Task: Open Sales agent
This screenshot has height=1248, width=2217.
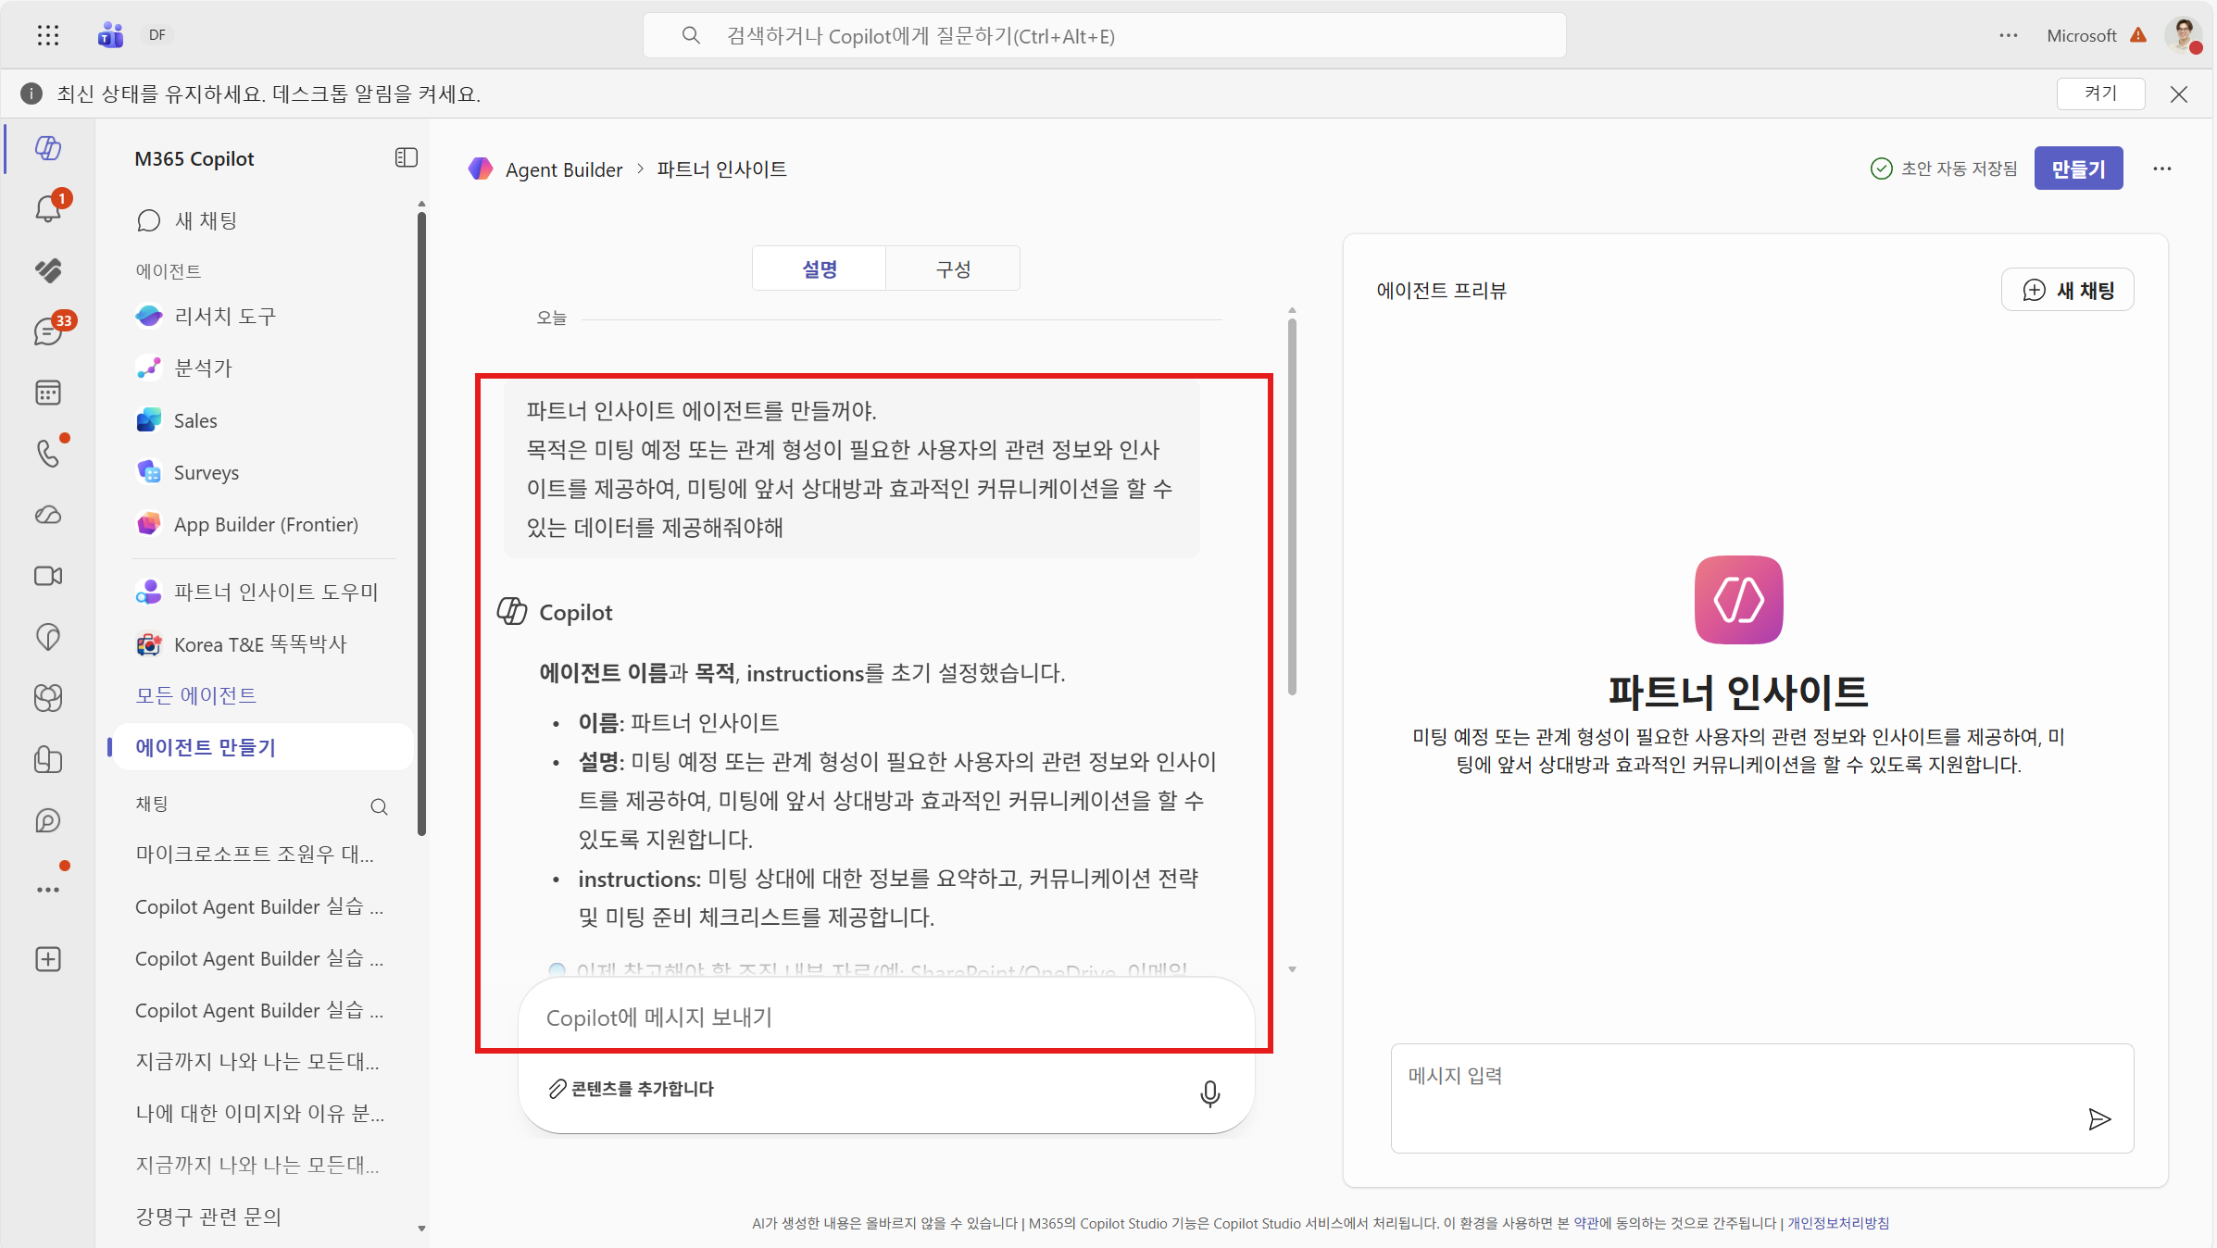Action: (195, 420)
